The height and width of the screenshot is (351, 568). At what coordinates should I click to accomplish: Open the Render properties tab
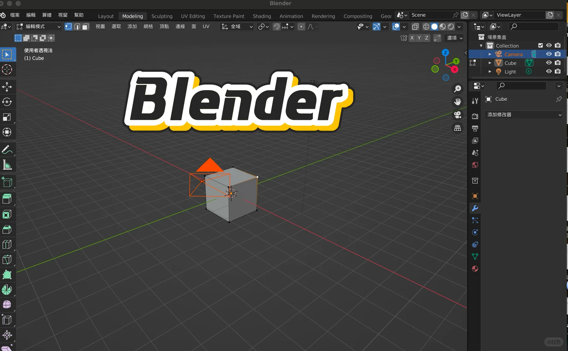475,116
